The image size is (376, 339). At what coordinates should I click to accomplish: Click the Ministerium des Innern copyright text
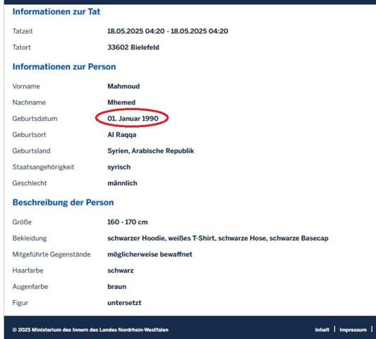[x=90, y=330]
